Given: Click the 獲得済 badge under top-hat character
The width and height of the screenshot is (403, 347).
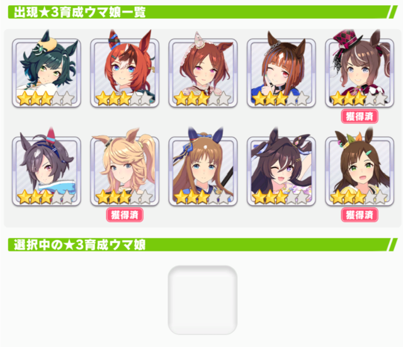Looking at the screenshot, I should click(x=360, y=117).
